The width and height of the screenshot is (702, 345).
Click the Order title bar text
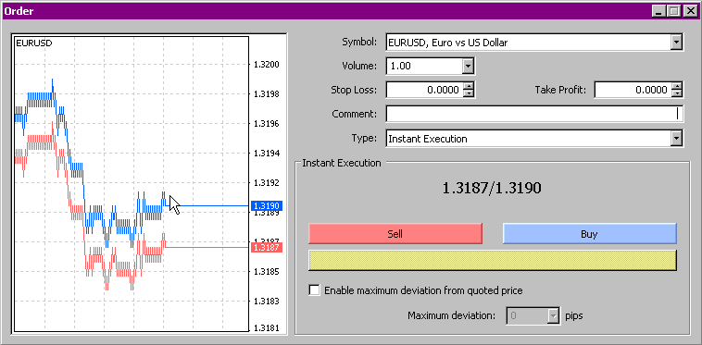(19, 12)
